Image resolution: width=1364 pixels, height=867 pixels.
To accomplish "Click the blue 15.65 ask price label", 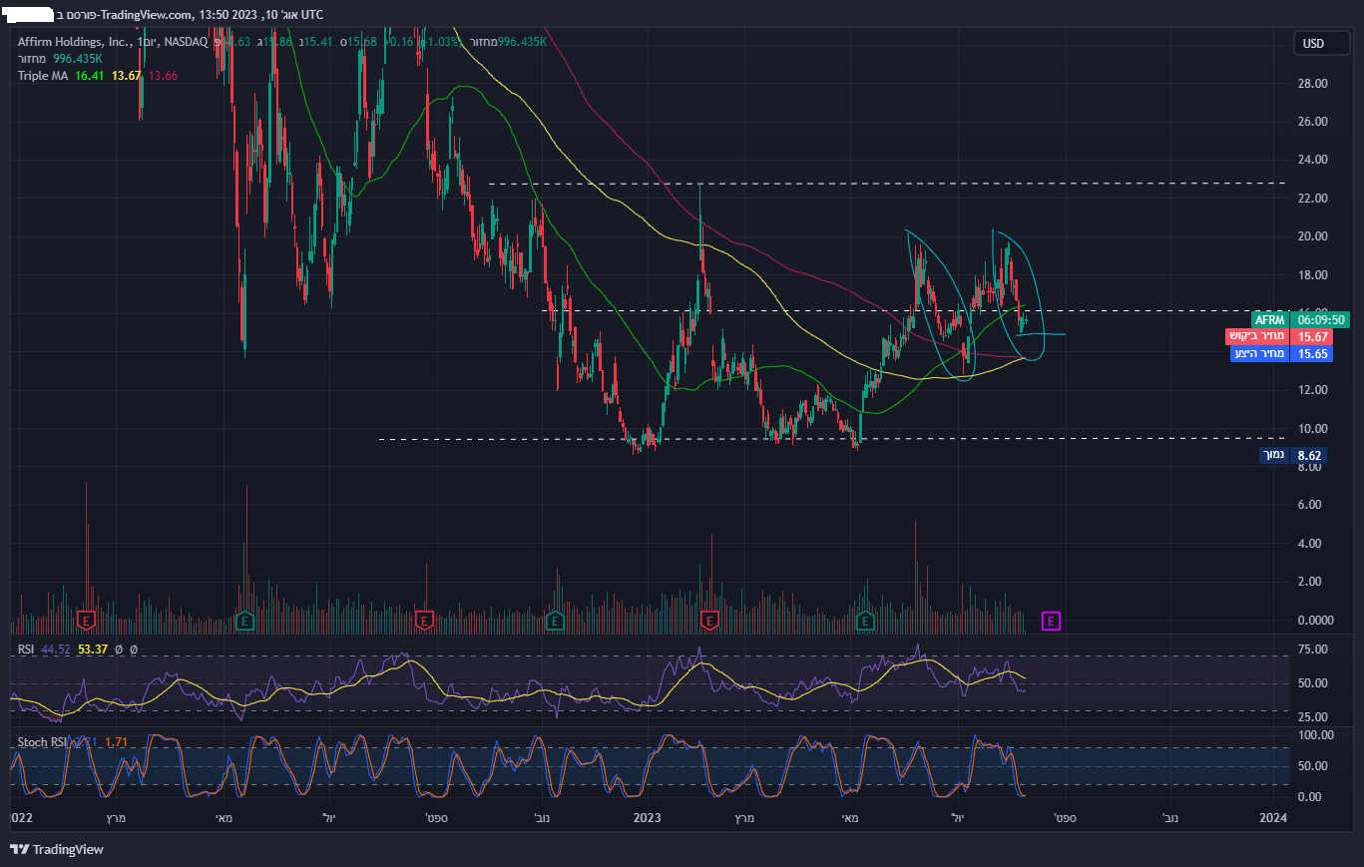I will coord(1311,353).
